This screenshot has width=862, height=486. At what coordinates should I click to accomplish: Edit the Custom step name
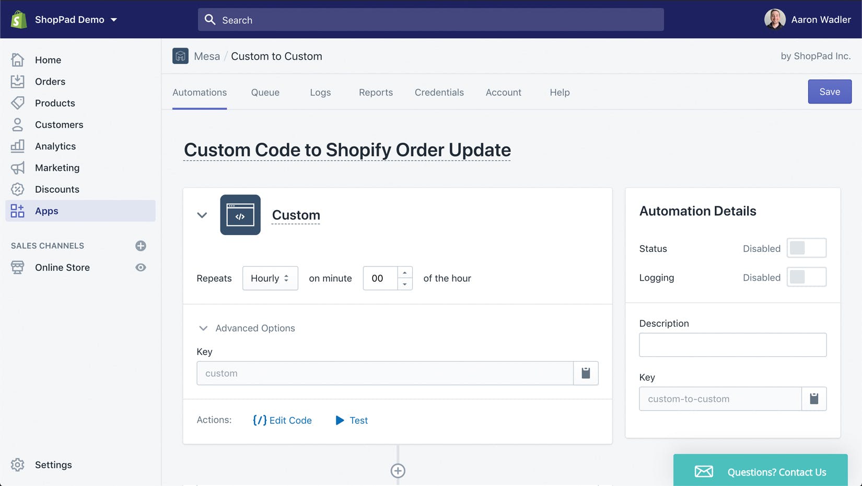(296, 215)
